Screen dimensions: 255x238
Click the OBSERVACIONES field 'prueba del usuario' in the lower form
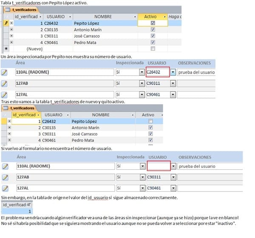point(210,166)
